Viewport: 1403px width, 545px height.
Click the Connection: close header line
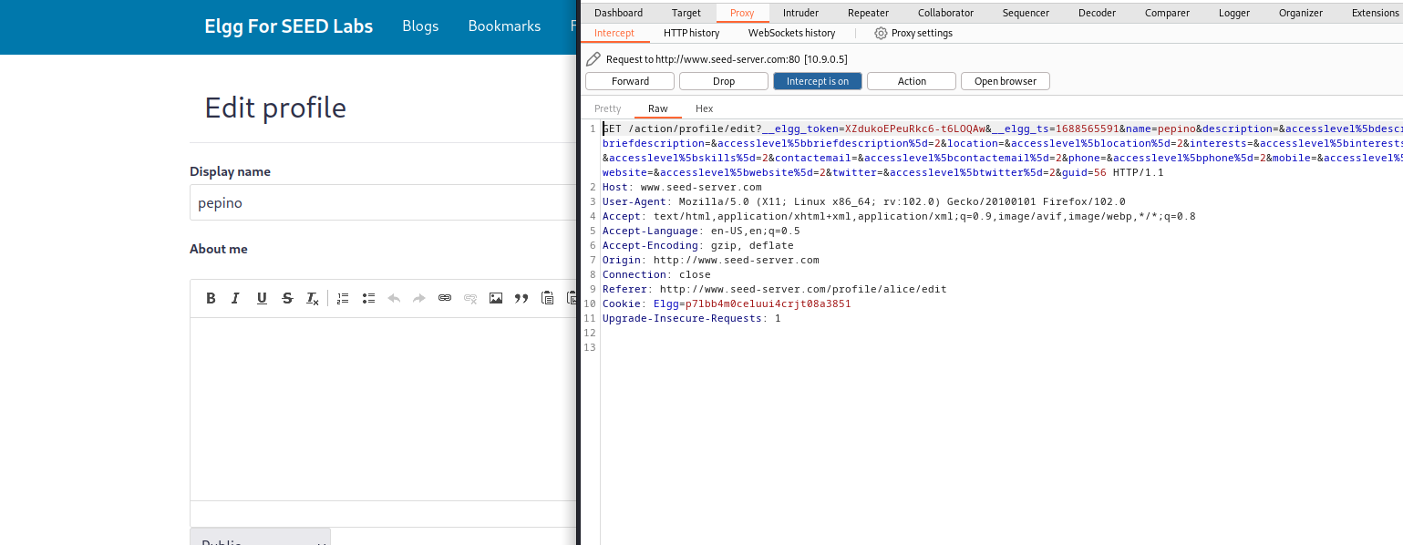[x=656, y=274]
